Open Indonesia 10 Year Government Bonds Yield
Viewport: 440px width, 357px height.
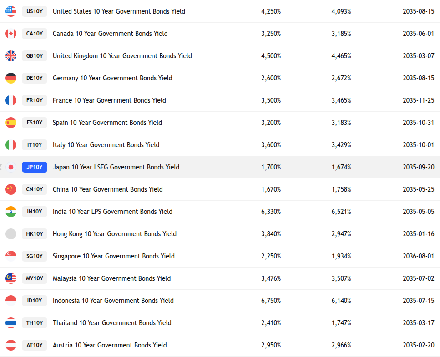click(x=113, y=301)
